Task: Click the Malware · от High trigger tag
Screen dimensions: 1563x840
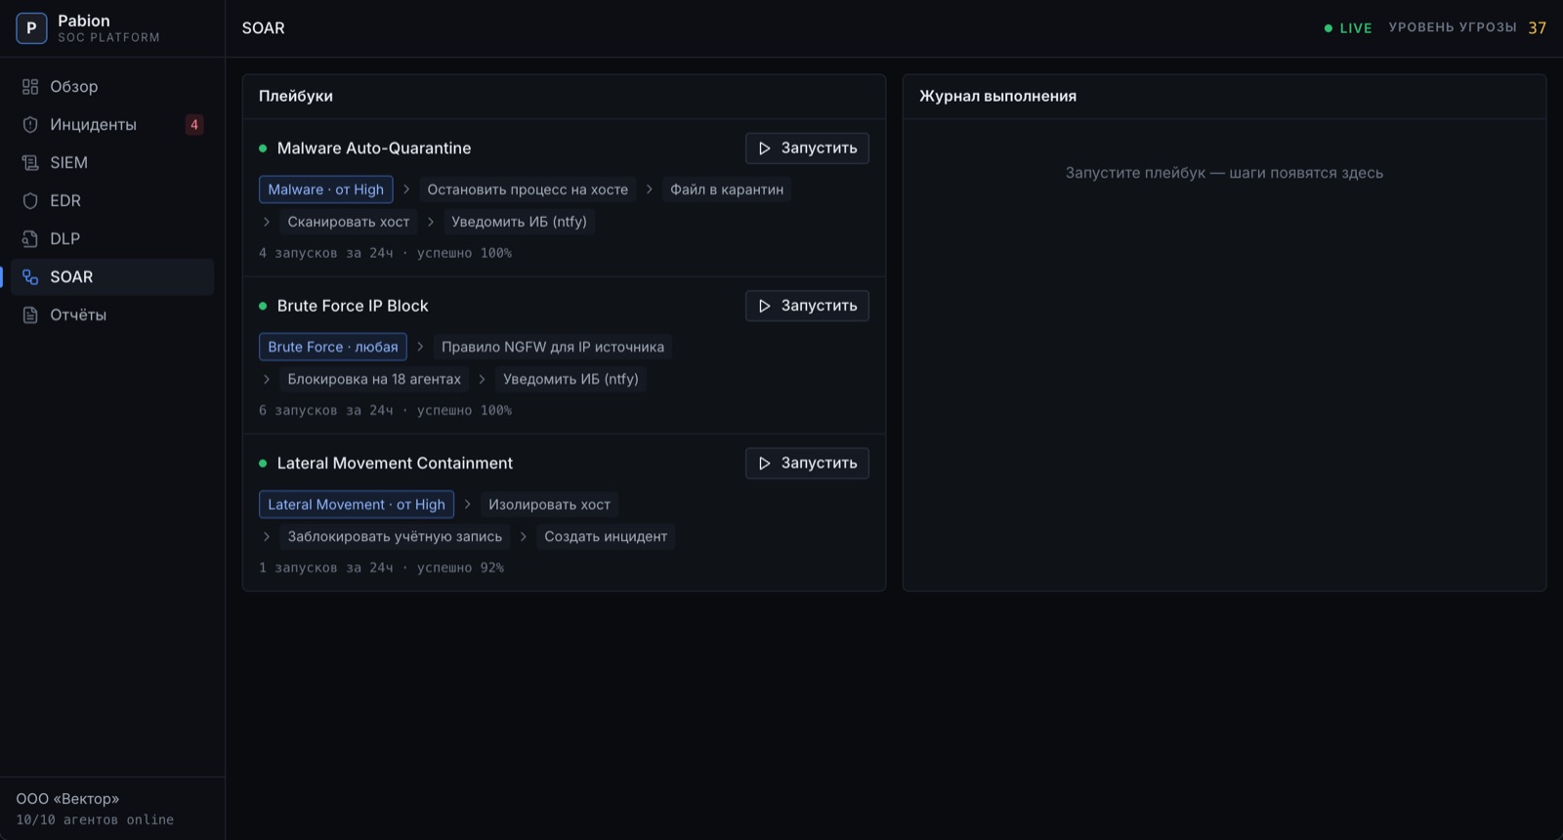Action: click(326, 189)
